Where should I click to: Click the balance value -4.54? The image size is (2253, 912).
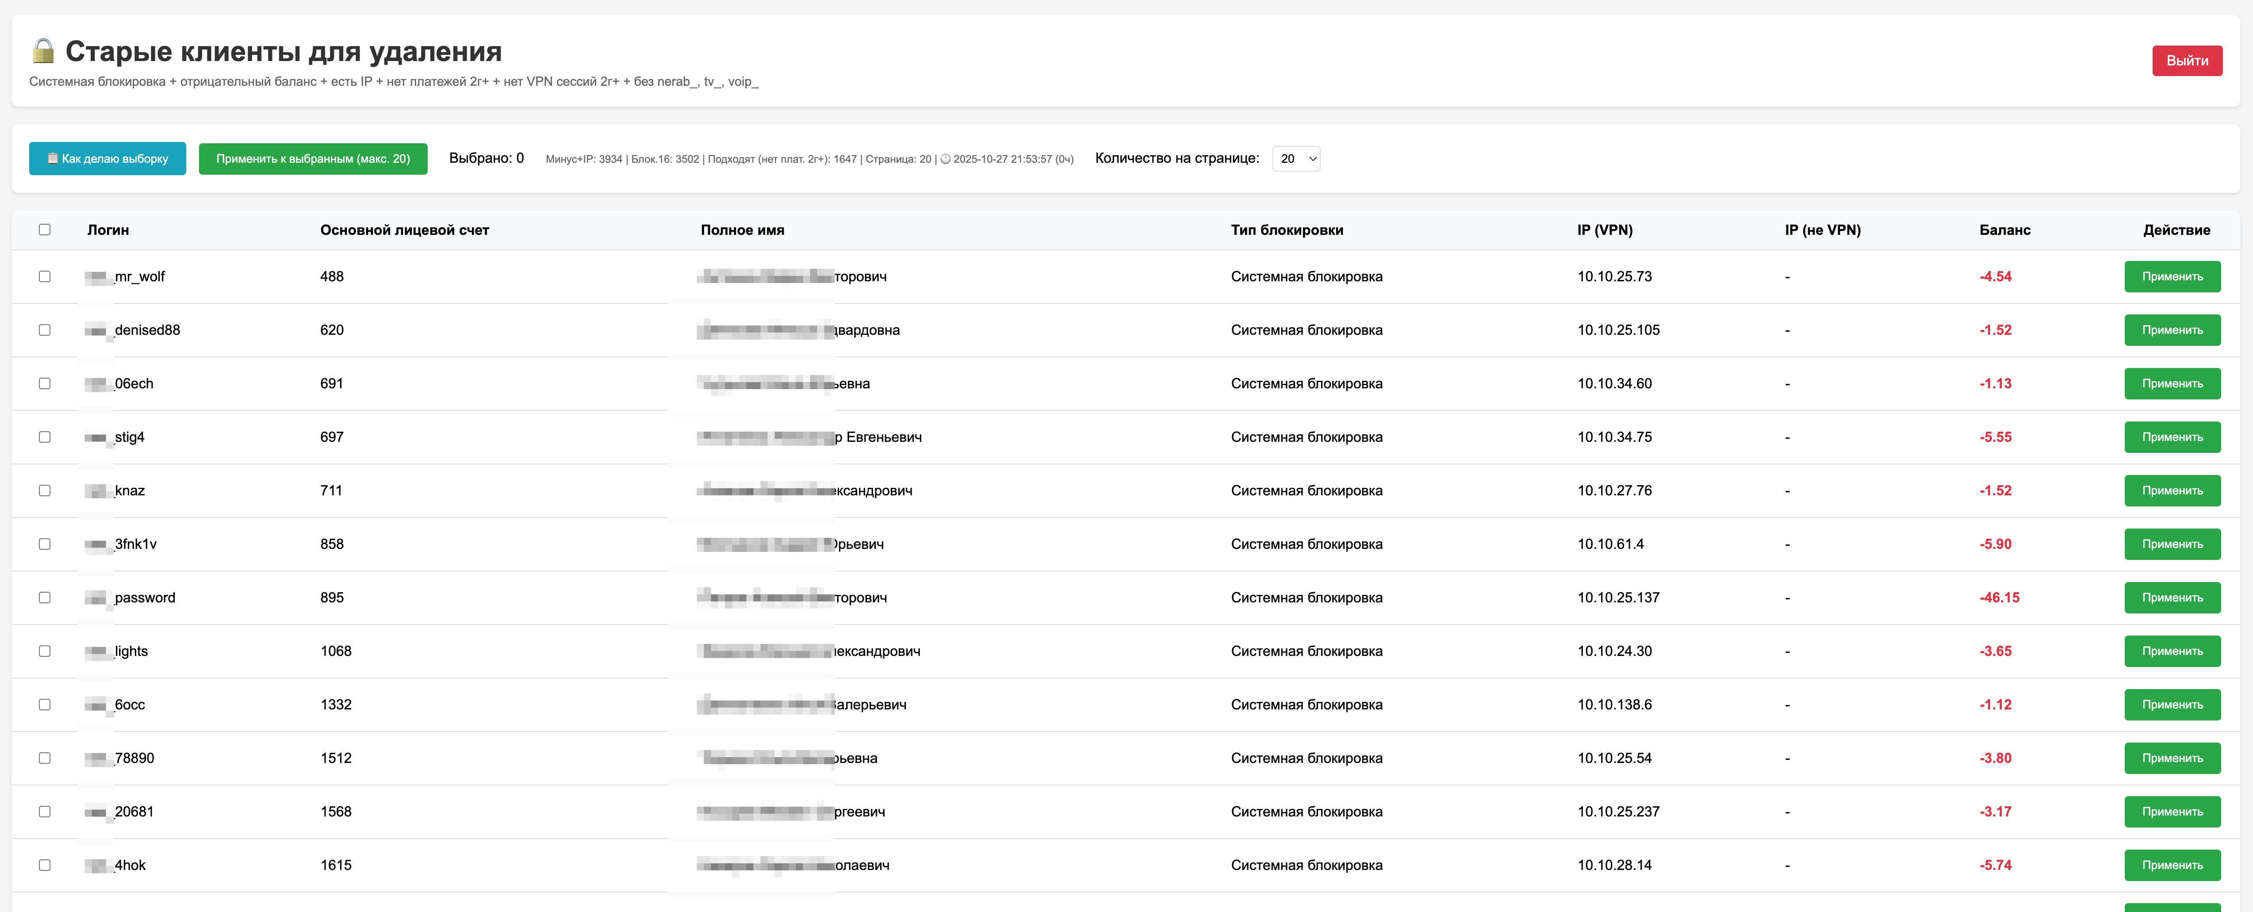tap(1995, 276)
